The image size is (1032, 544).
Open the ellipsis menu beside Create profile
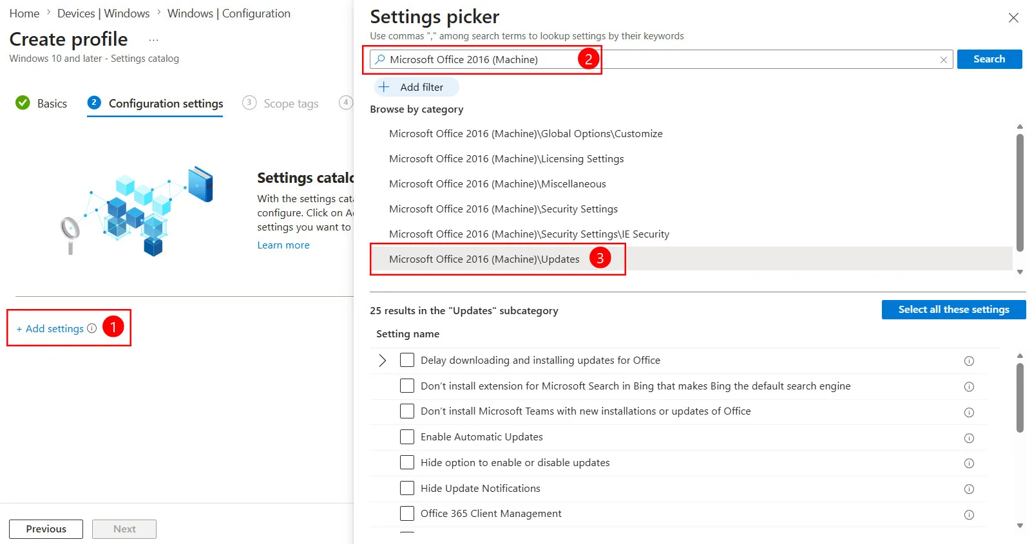point(153,40)
